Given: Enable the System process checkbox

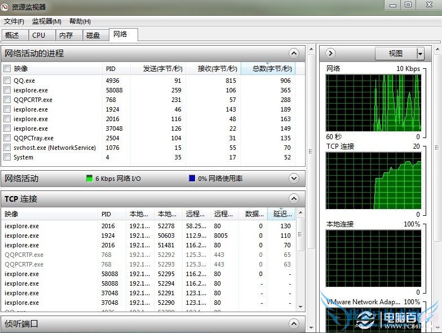Looking at the screenshot, I should click(x=7, y=157).
